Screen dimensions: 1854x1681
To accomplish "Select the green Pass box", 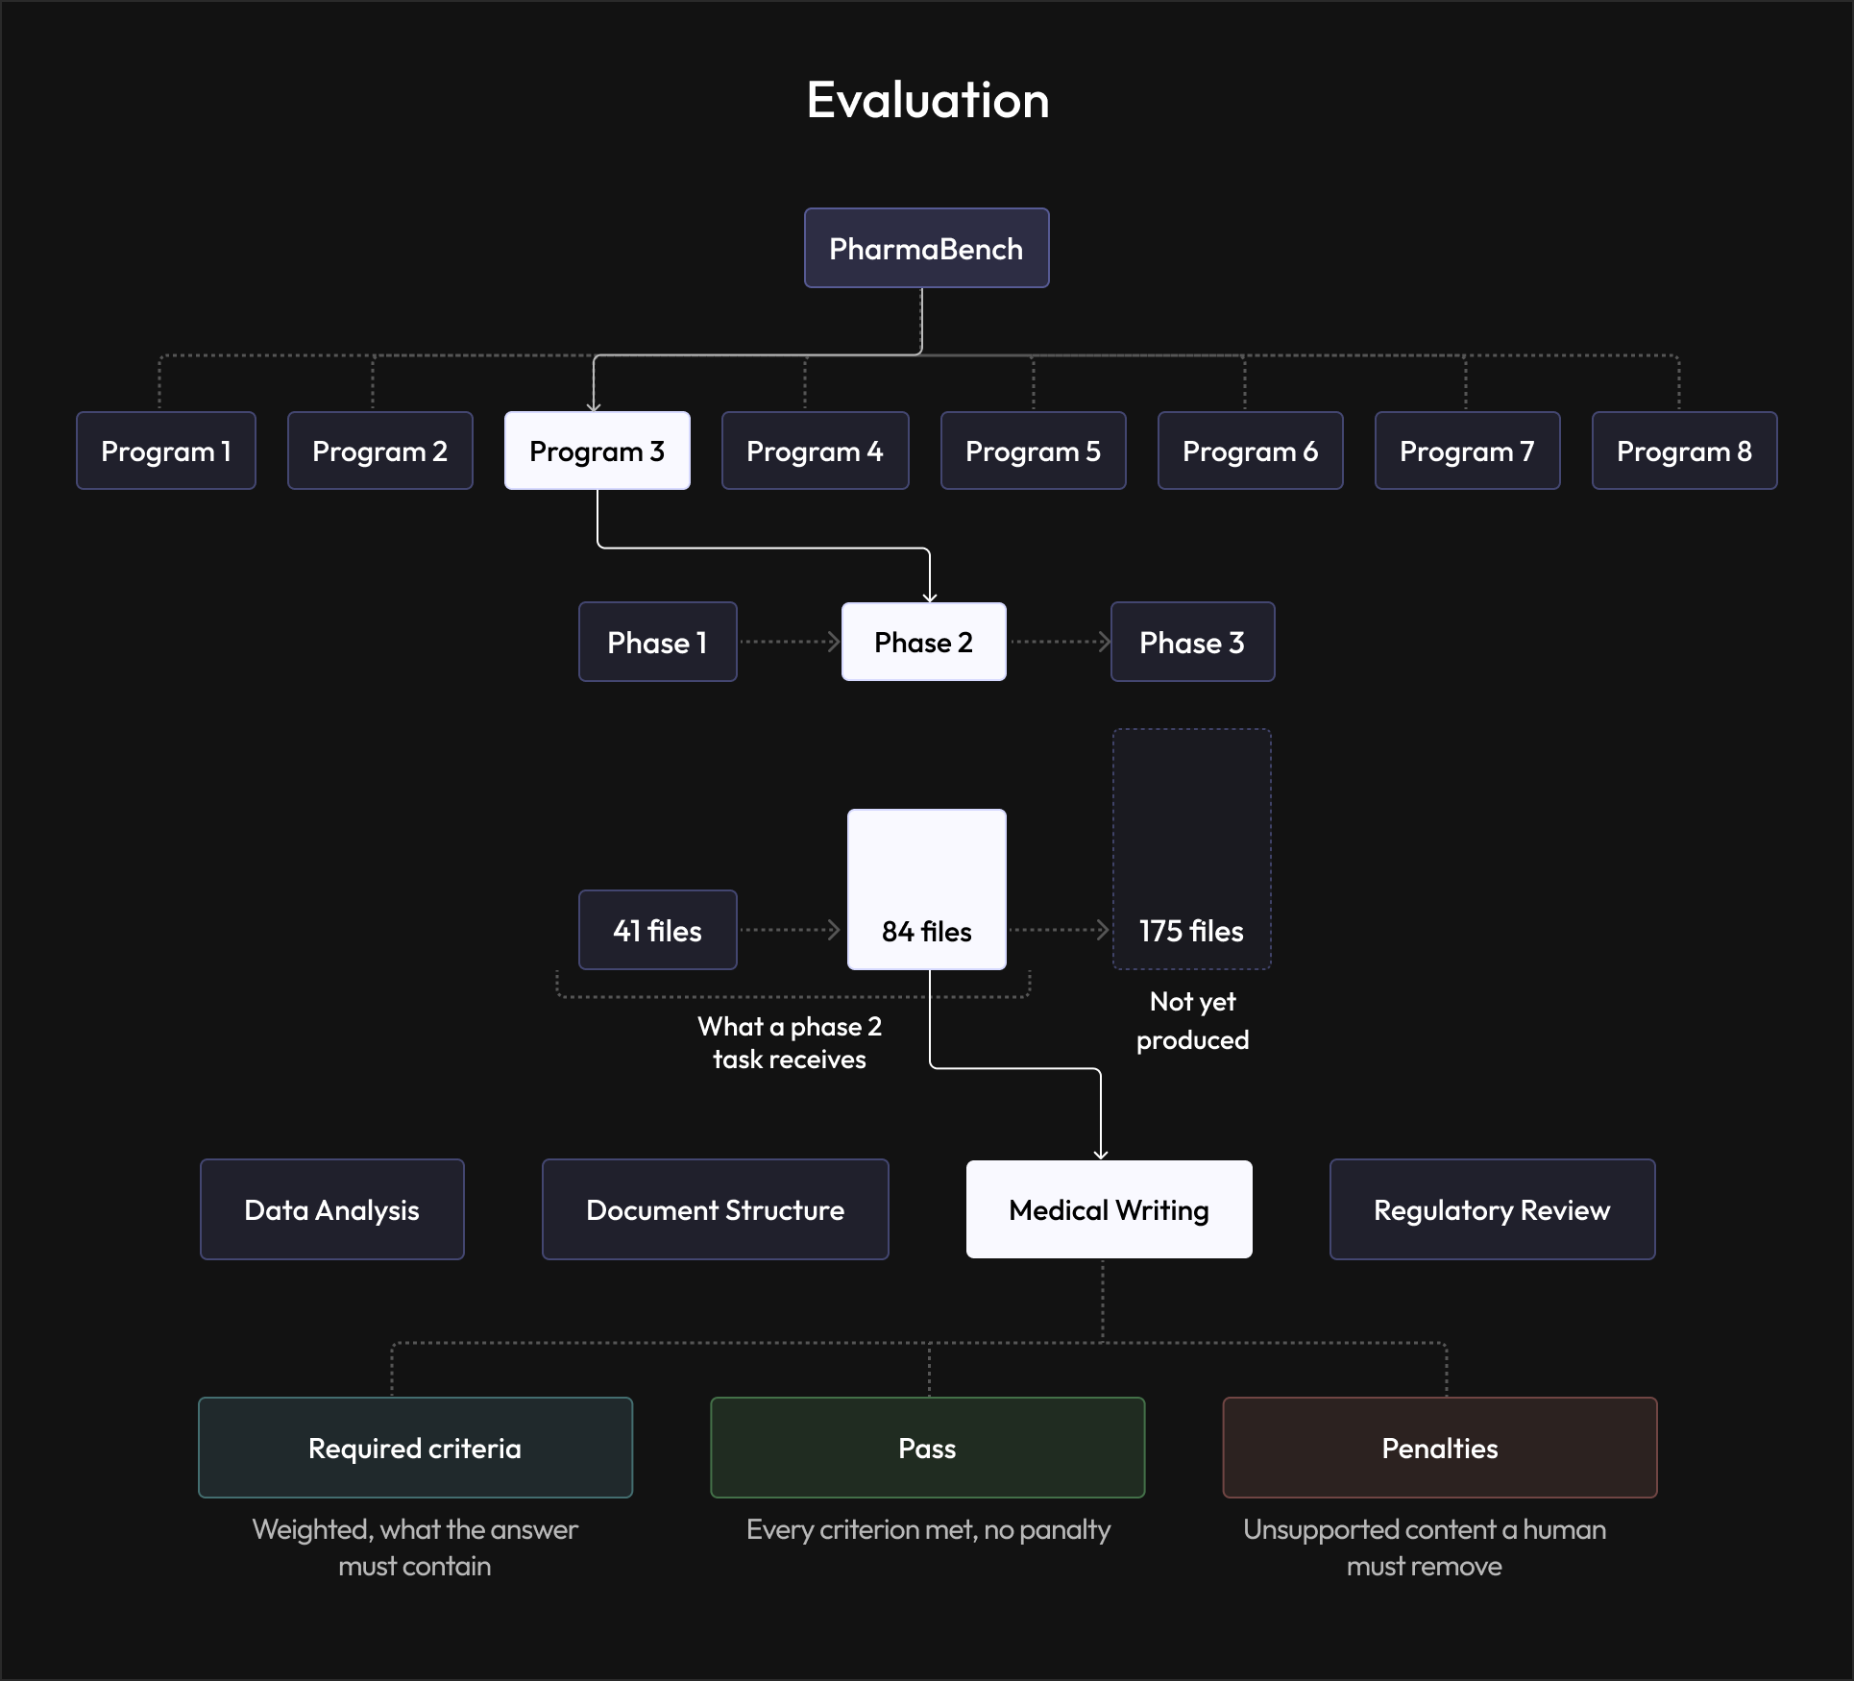I will pos(928,1448).
